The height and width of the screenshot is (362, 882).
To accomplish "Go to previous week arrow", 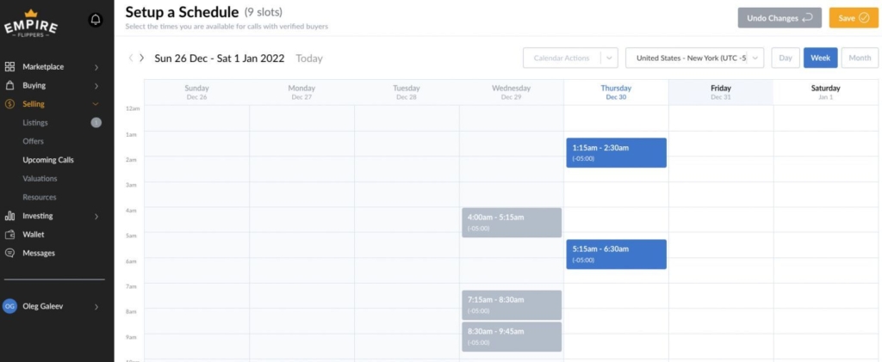I will click(131, 58).
